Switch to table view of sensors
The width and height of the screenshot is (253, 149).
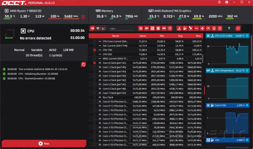coord(98,28)
